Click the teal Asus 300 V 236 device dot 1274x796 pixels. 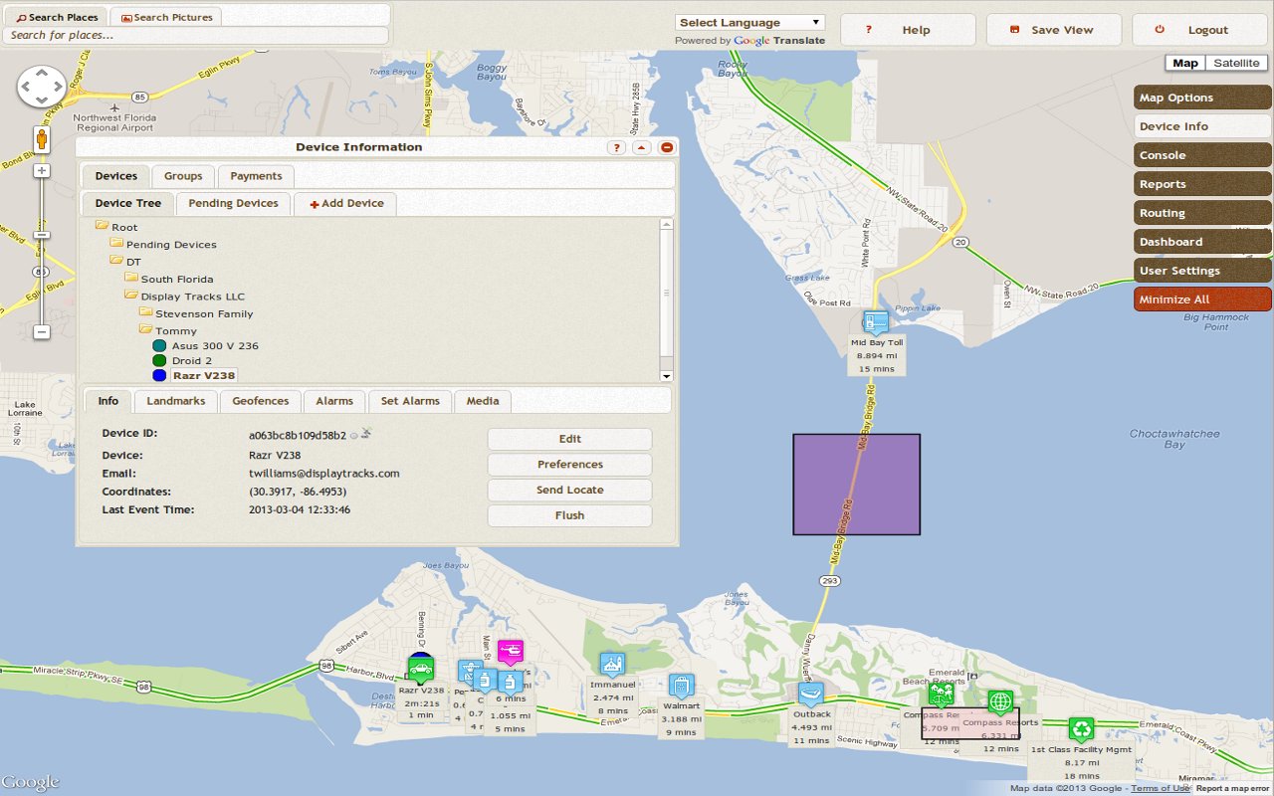pyautogui.click(x=159, y=345)
